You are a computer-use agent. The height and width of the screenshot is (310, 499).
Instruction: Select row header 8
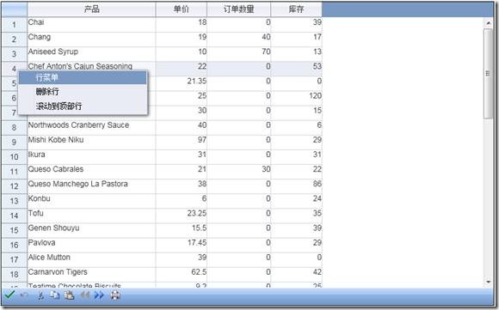click(x=15, y=127)
